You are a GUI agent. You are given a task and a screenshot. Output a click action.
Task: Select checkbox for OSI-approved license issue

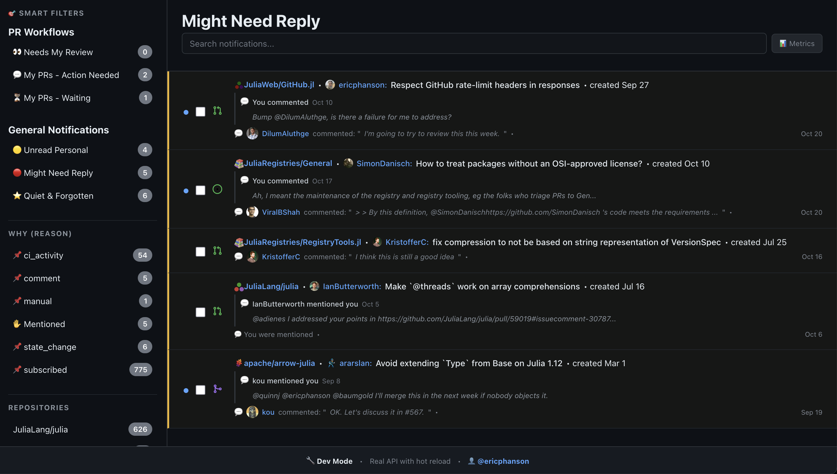tap(201, 190)
